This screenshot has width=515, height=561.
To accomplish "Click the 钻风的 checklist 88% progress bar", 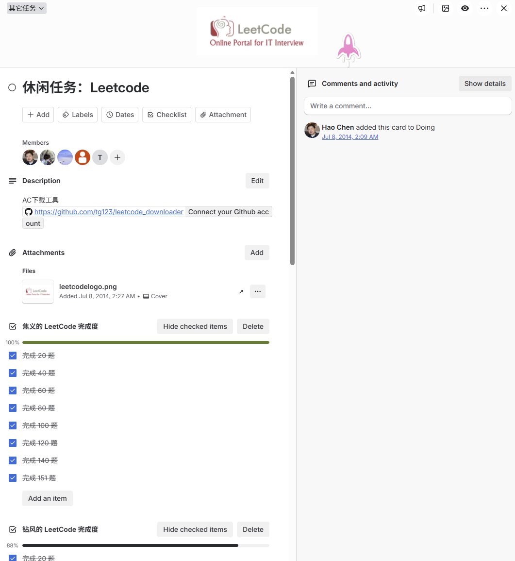I will pyautogui.click(x=146, y=545).
